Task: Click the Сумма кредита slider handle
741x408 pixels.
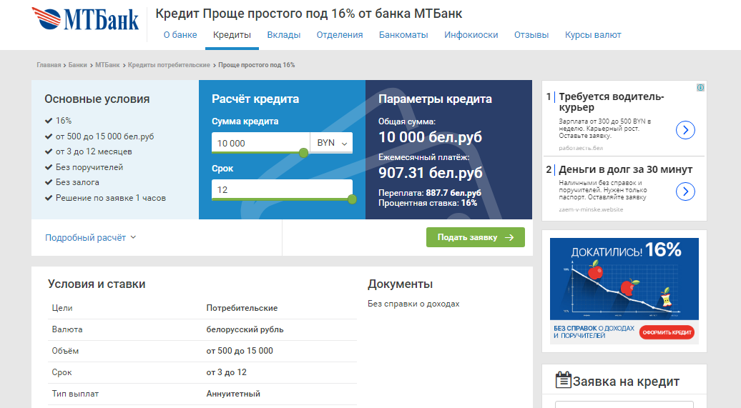Action: click(x=304, y=152)
